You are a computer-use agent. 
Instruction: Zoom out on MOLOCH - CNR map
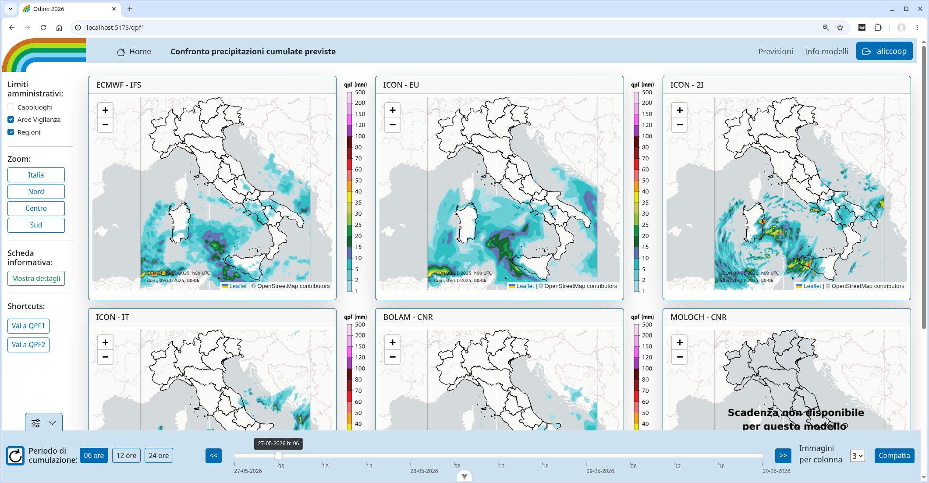tap(680, 357)
